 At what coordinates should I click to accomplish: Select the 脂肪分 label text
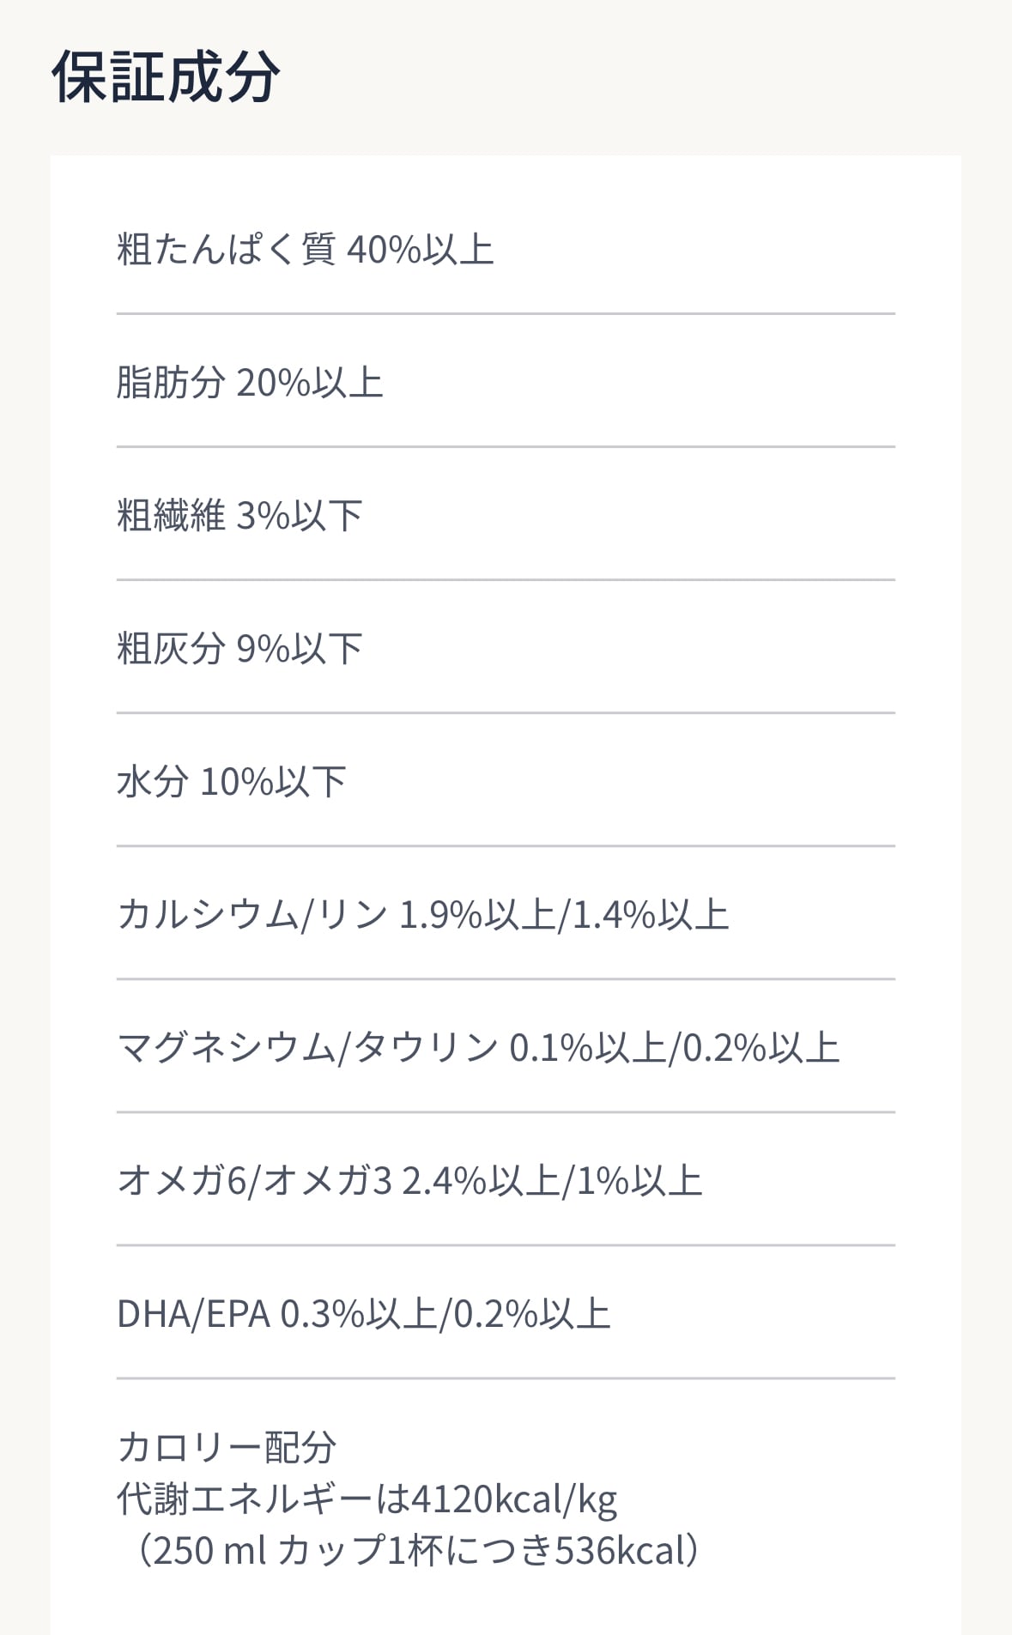tap(171, 383)
